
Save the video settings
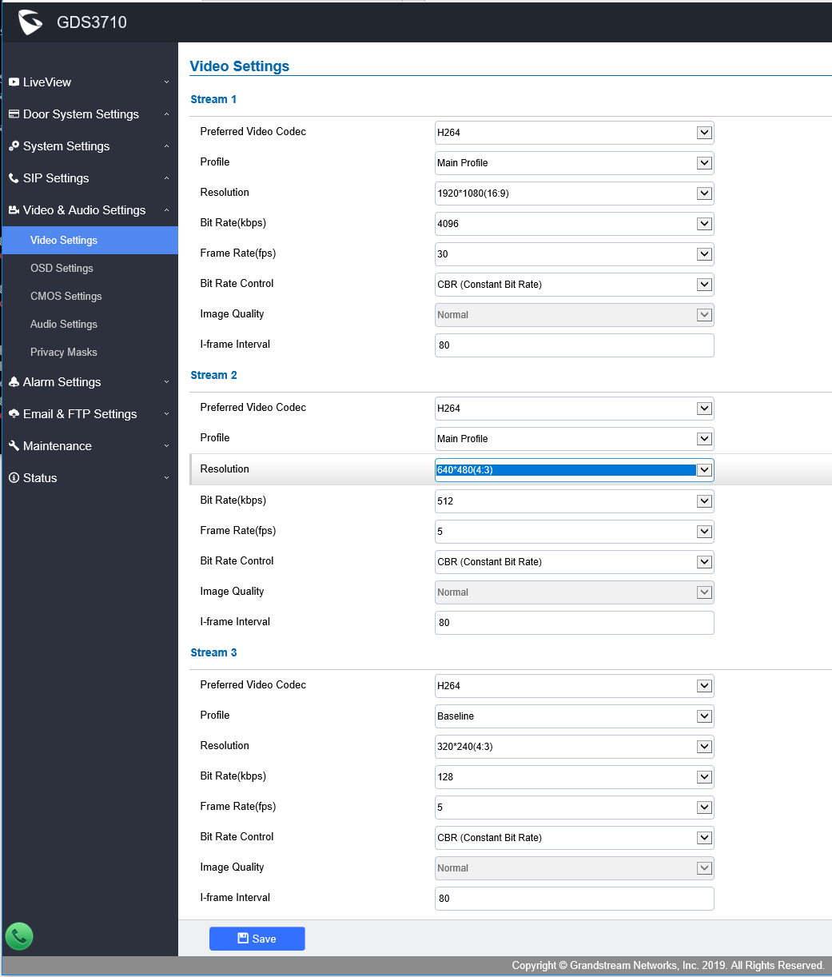click(257, 939)
